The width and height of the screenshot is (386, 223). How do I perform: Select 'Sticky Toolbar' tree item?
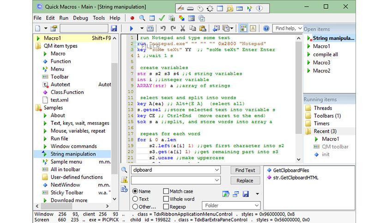(x=67, y=193)
